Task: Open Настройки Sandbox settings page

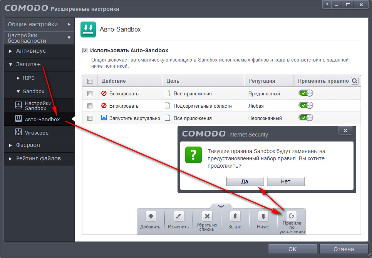Action: [x=39, y=105]
